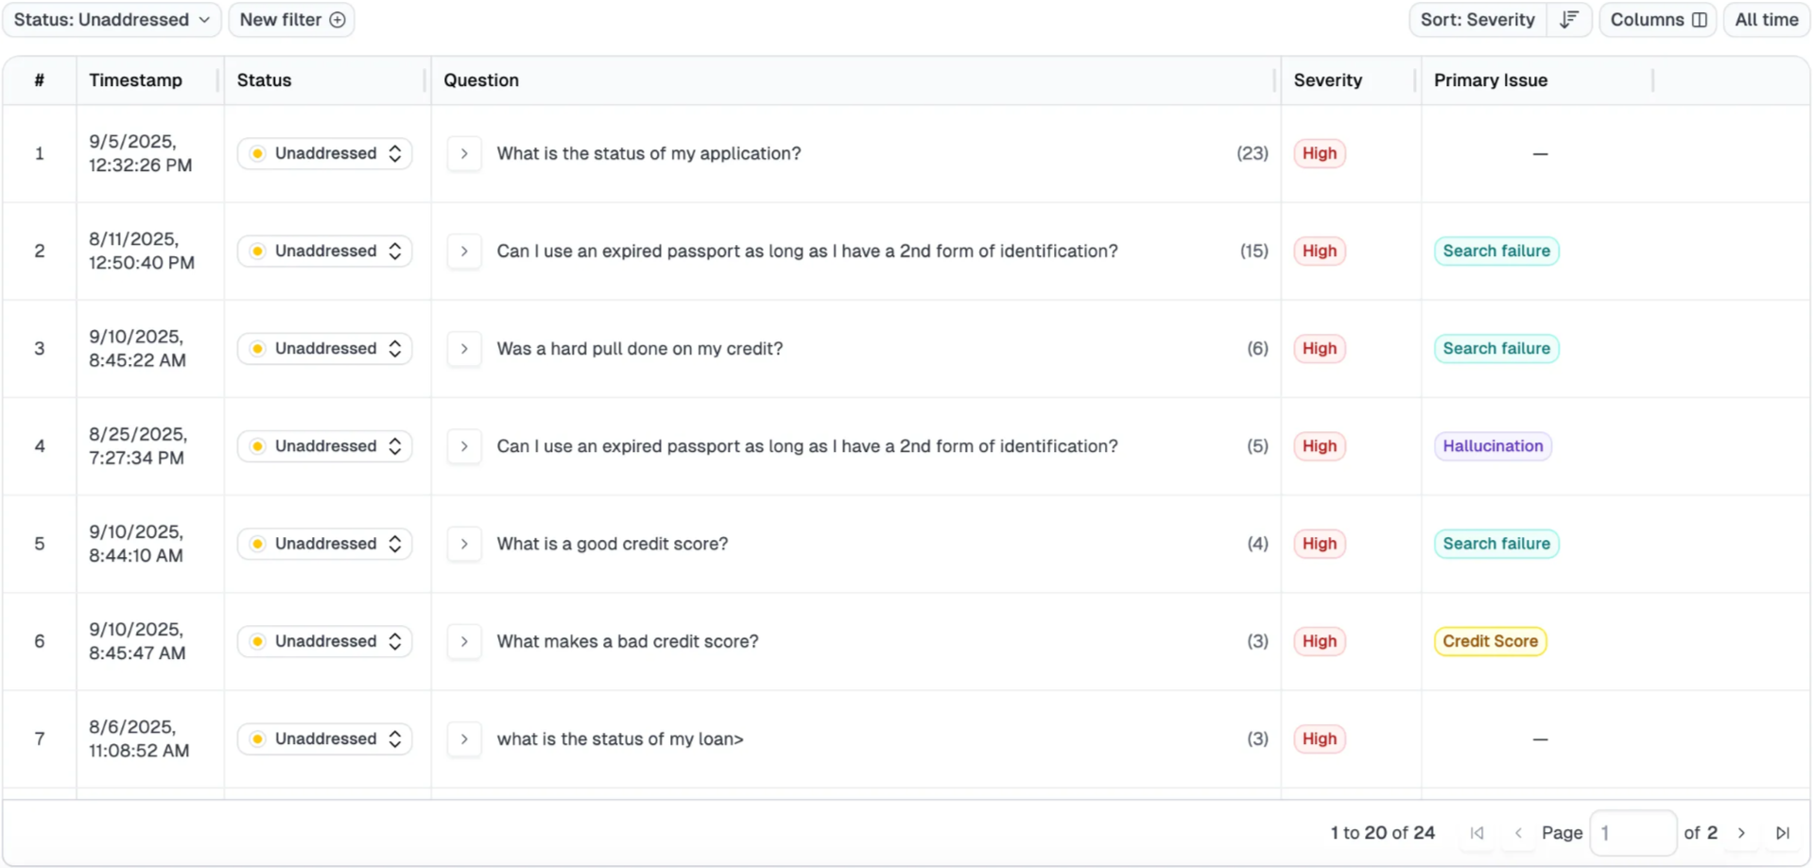Expand the hard credit pull question row
Screen dimensions: 1813x868
click(464, 348)
